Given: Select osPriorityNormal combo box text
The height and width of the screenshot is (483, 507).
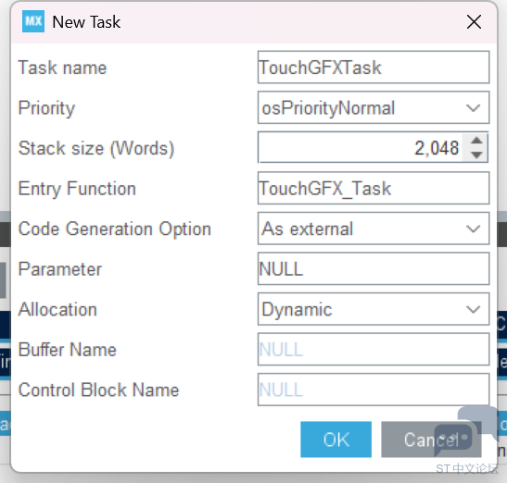Looking at the screenshot, I should (328, 108).
